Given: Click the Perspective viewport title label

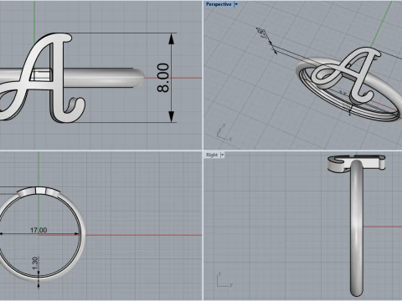Looking at the screenshot, I should click(x=219, y=4).
